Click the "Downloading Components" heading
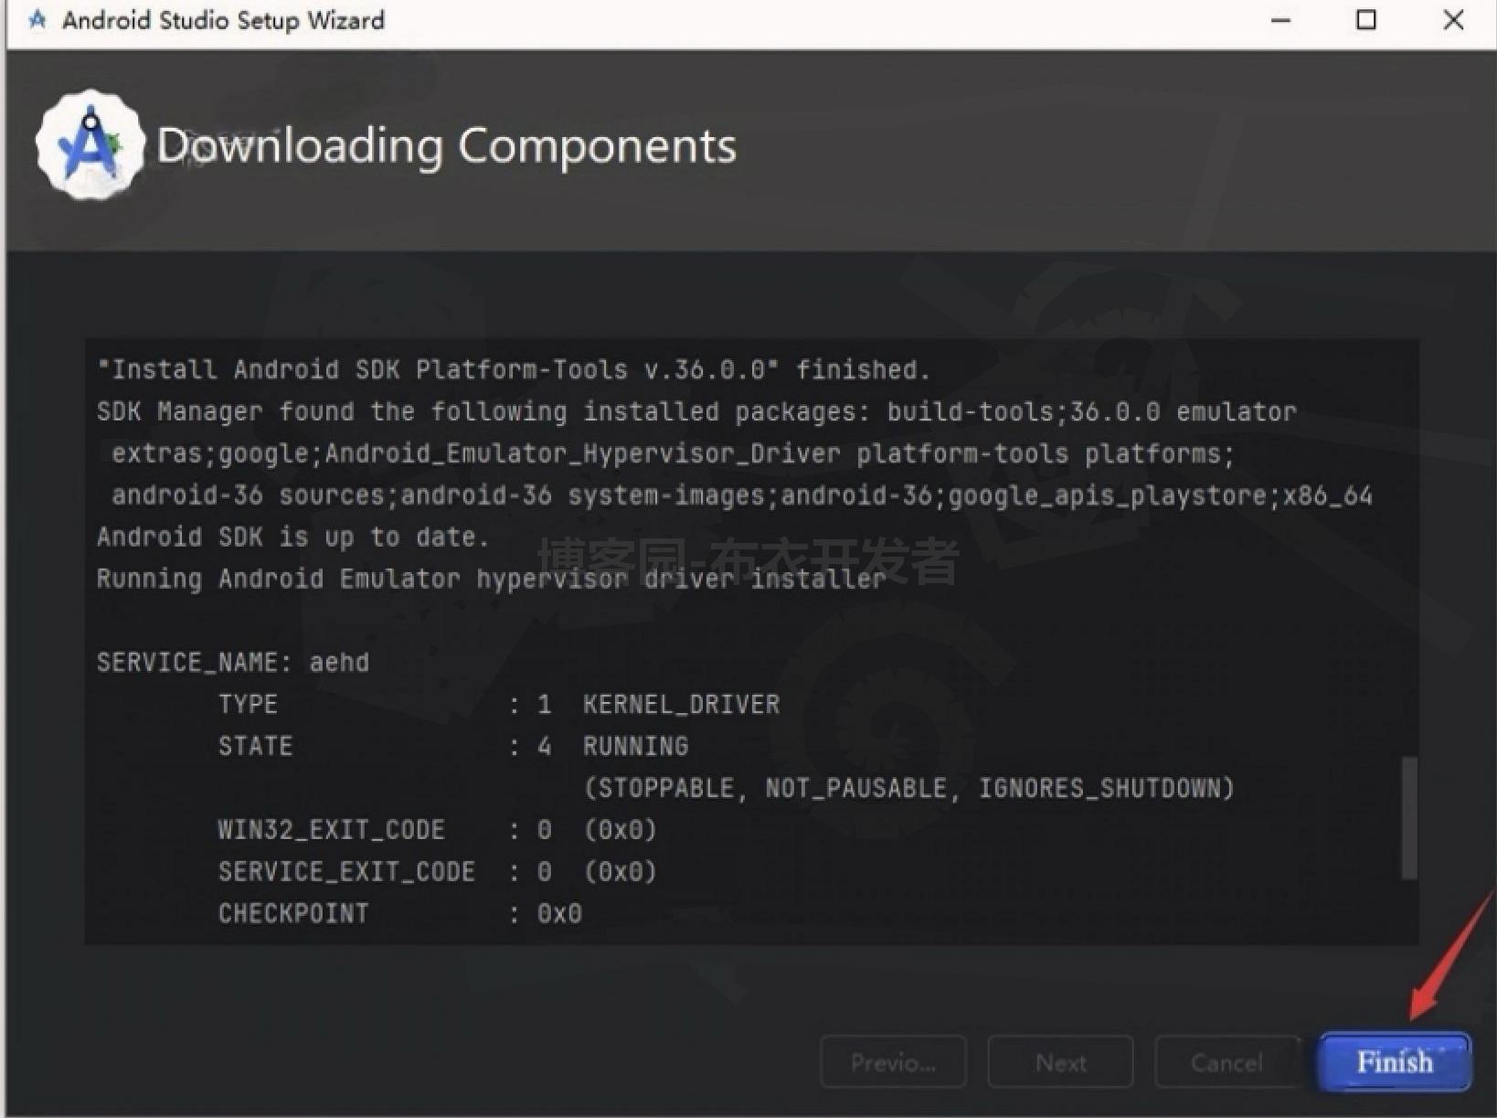The height and width of the screenshot is (1118, 1497). click(446, 145)
